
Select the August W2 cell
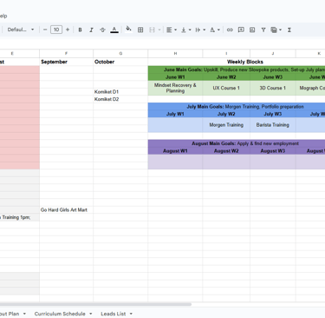[x=226, y=151]
